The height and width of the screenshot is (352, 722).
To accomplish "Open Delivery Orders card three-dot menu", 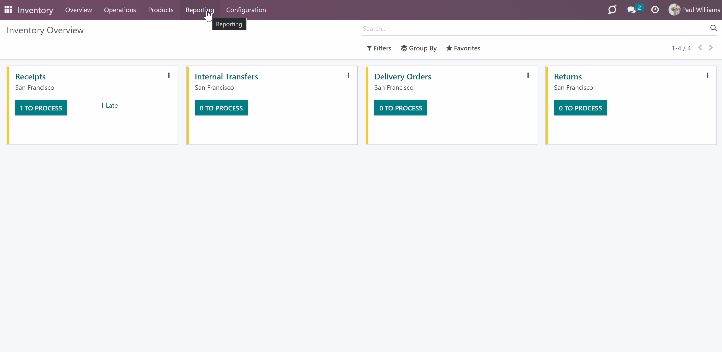I will (528, 75).
